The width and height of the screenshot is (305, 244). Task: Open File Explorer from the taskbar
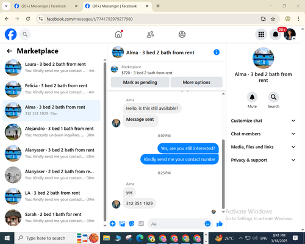pos(106,238)
